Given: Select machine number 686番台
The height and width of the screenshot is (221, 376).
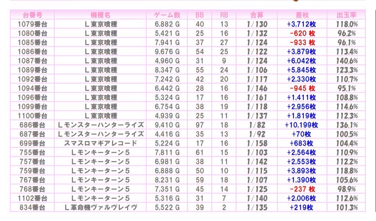Looking at the screenshot, I should pos(32,125).
